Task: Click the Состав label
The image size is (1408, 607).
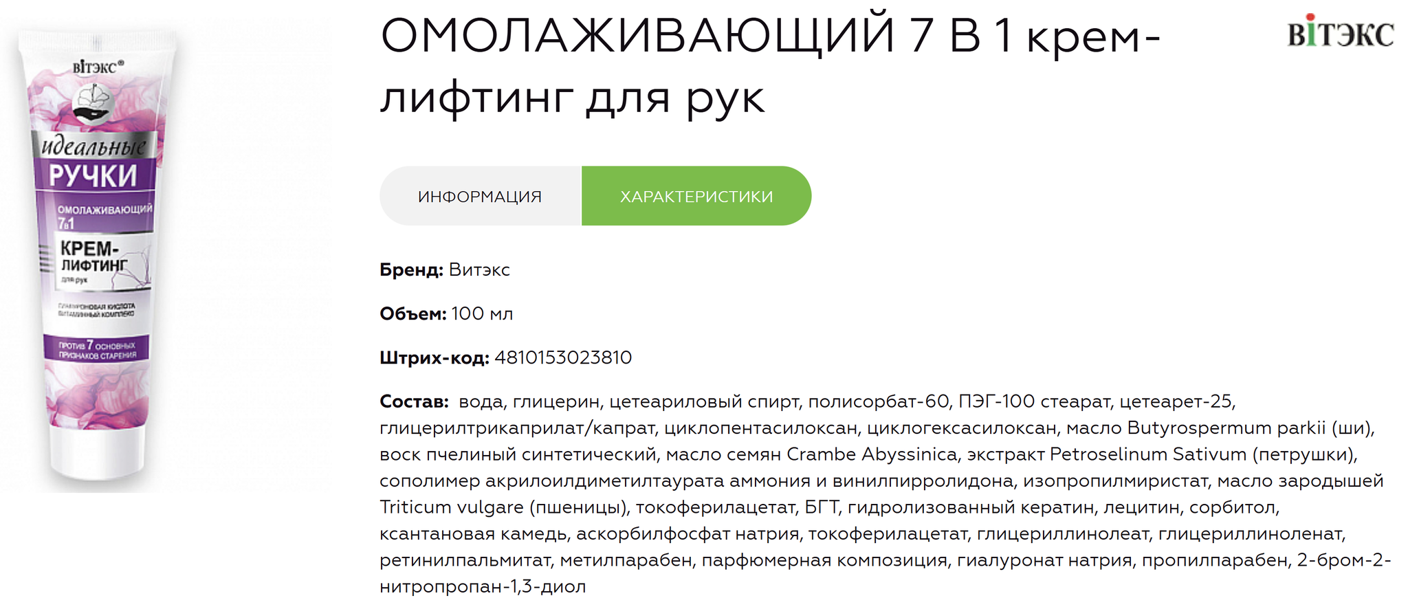Action: pos(414,401)
